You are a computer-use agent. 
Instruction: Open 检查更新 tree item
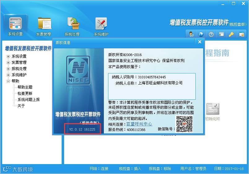click(x=25, y=94)
